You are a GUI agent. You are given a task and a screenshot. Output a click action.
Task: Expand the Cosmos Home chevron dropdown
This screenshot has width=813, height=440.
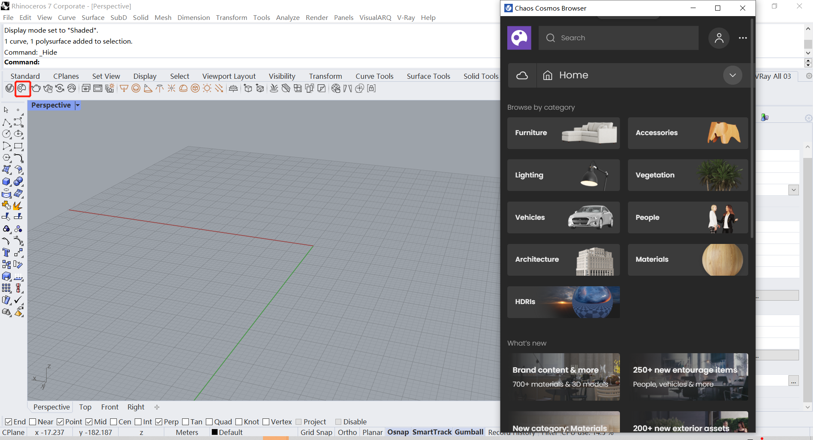tap(733, 75)
